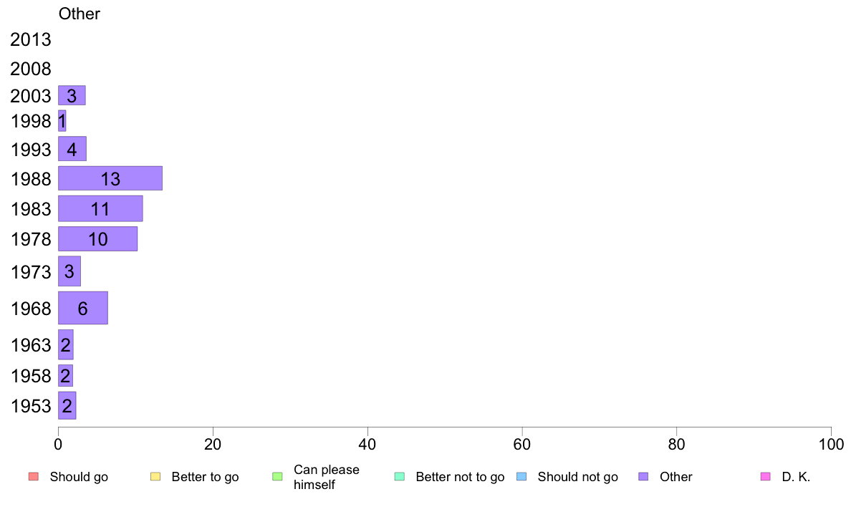Select the 1983 bar showing 11
Viewport: 851px width, 527px height.
(x=100, y=208)
